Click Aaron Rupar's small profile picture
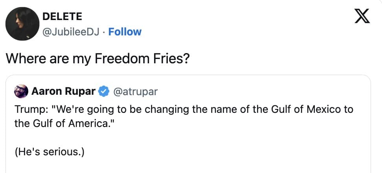This screenshot has width=382, height=173. point(21,92)
